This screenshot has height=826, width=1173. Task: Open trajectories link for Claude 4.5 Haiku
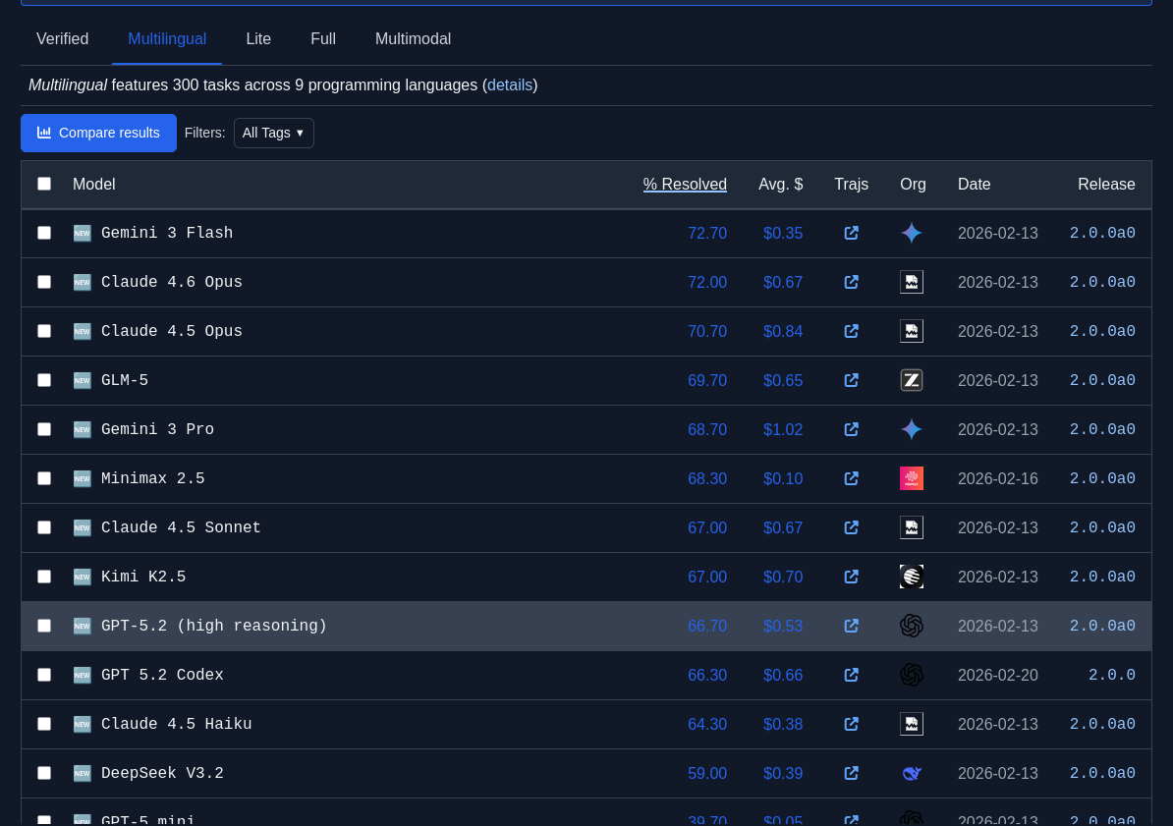point(851,725)
